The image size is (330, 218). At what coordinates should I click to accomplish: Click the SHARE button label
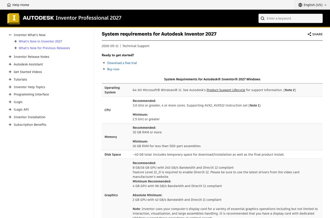point(317,34)
